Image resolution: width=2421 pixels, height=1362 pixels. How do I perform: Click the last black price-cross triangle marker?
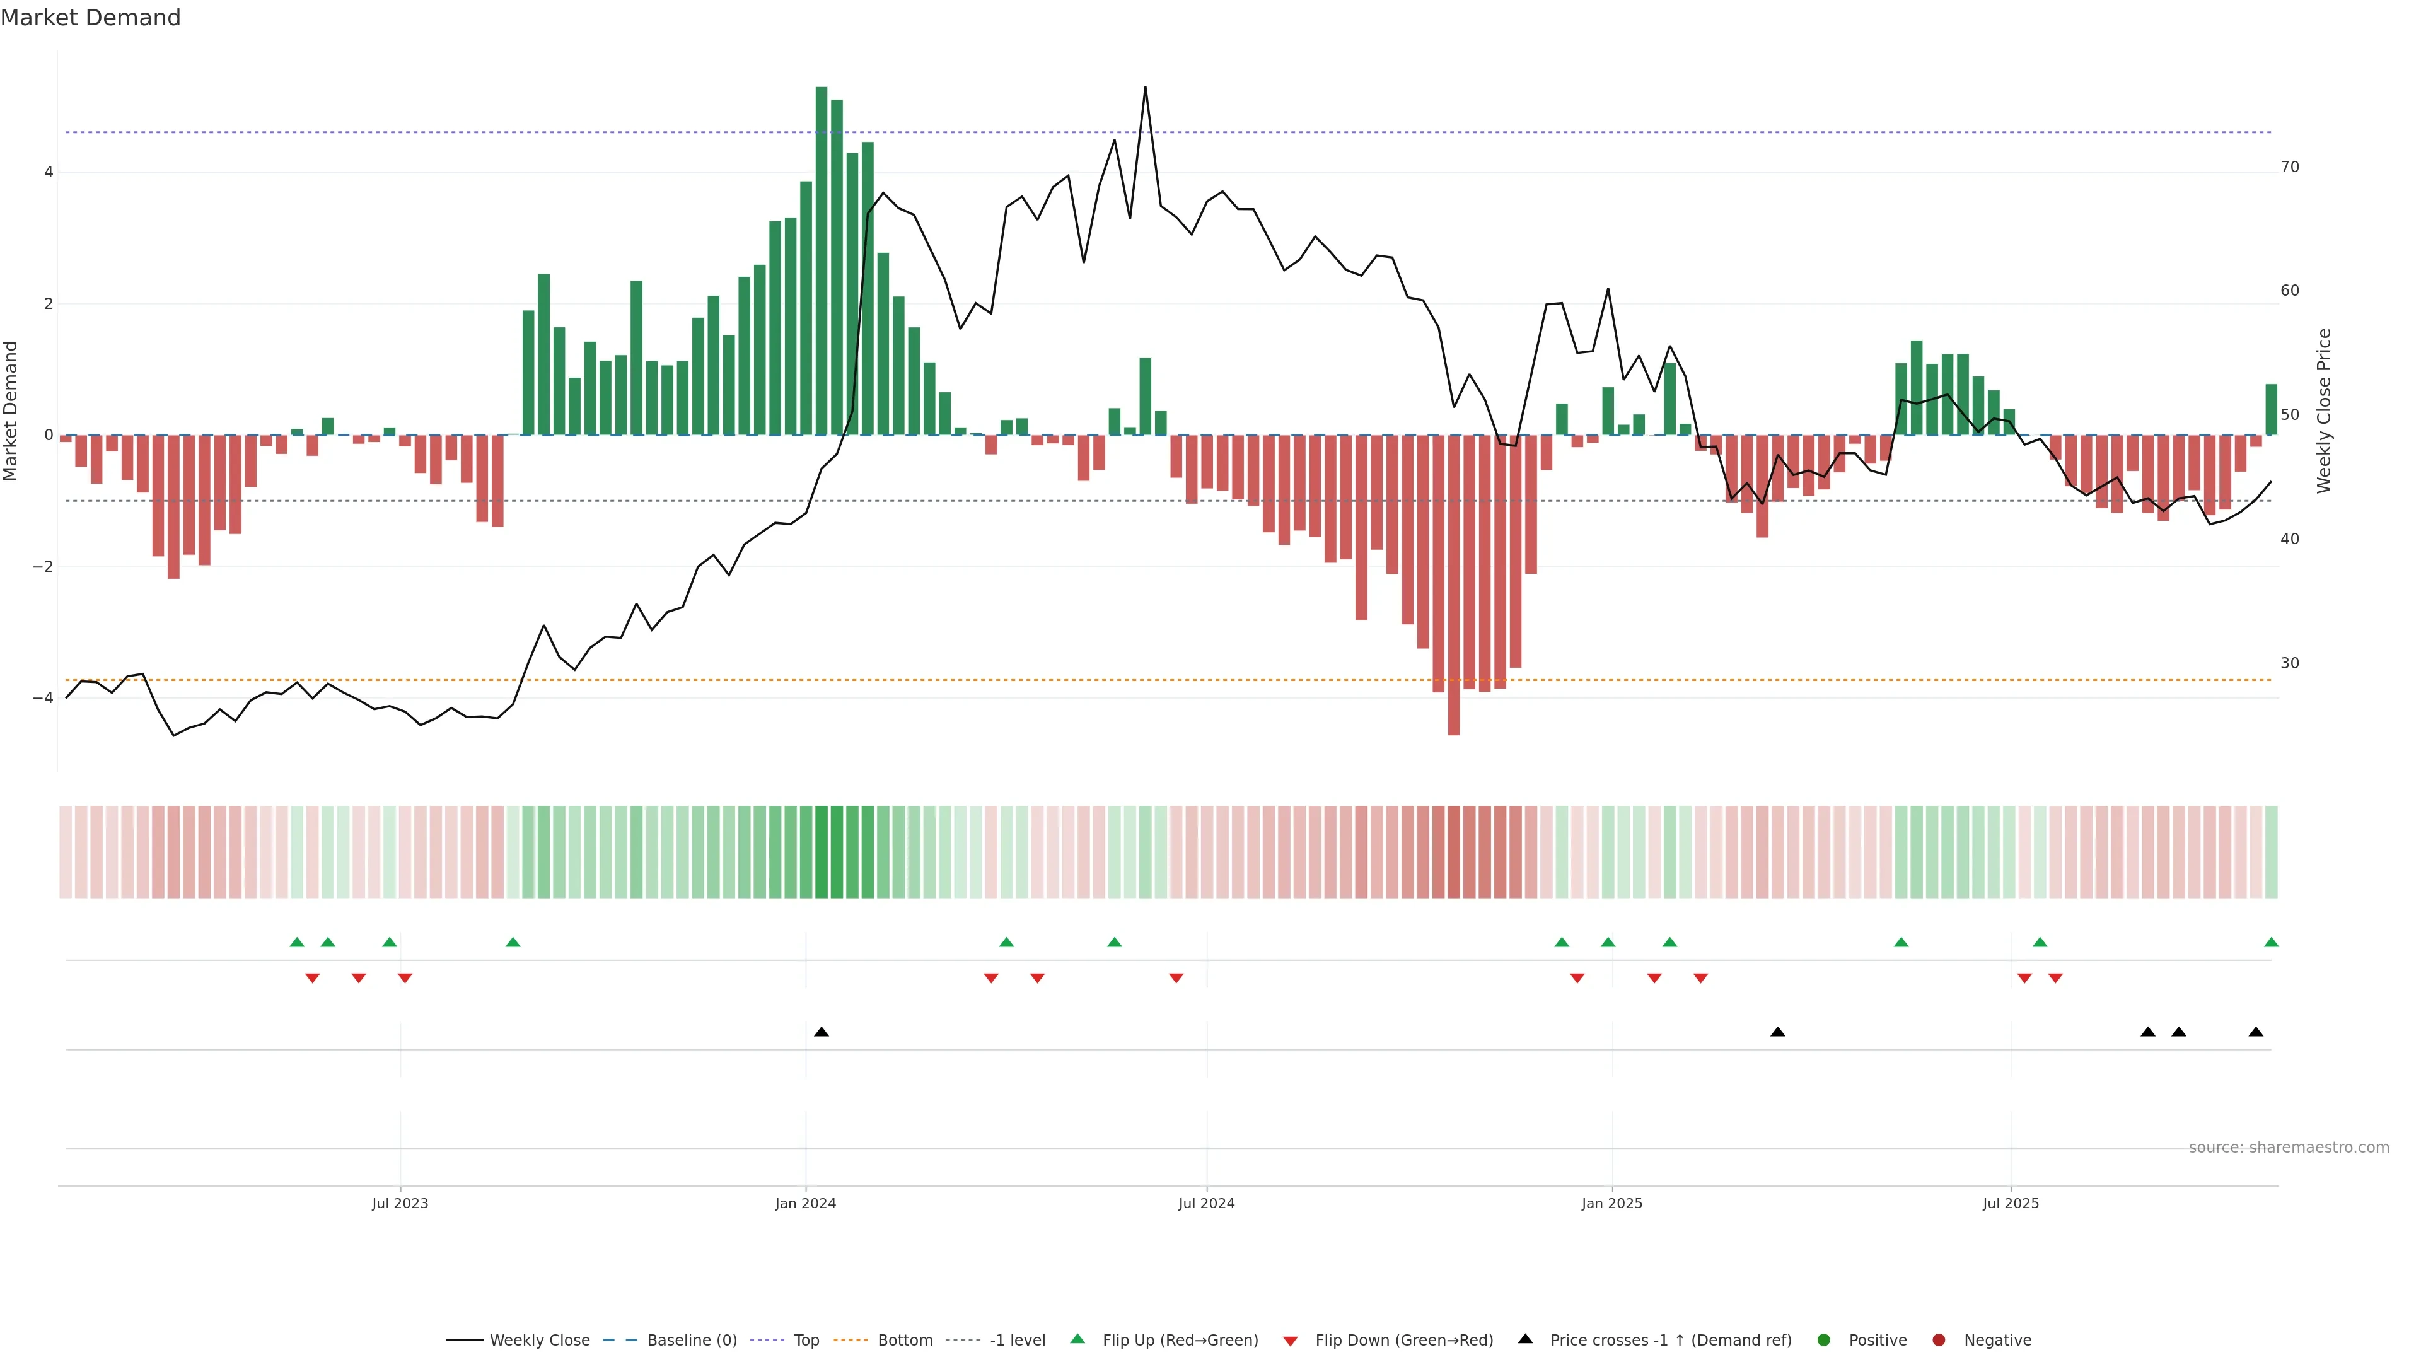2256,1032
